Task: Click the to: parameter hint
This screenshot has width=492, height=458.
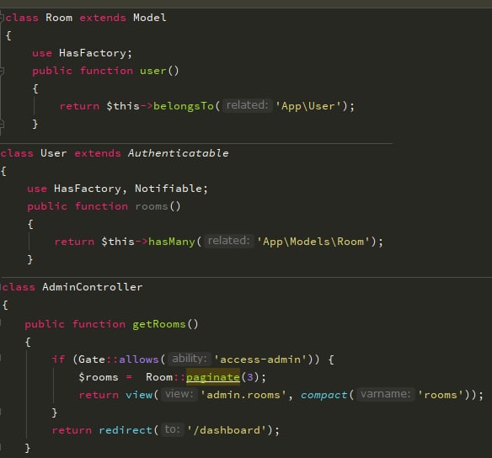Action: (173, 429)
